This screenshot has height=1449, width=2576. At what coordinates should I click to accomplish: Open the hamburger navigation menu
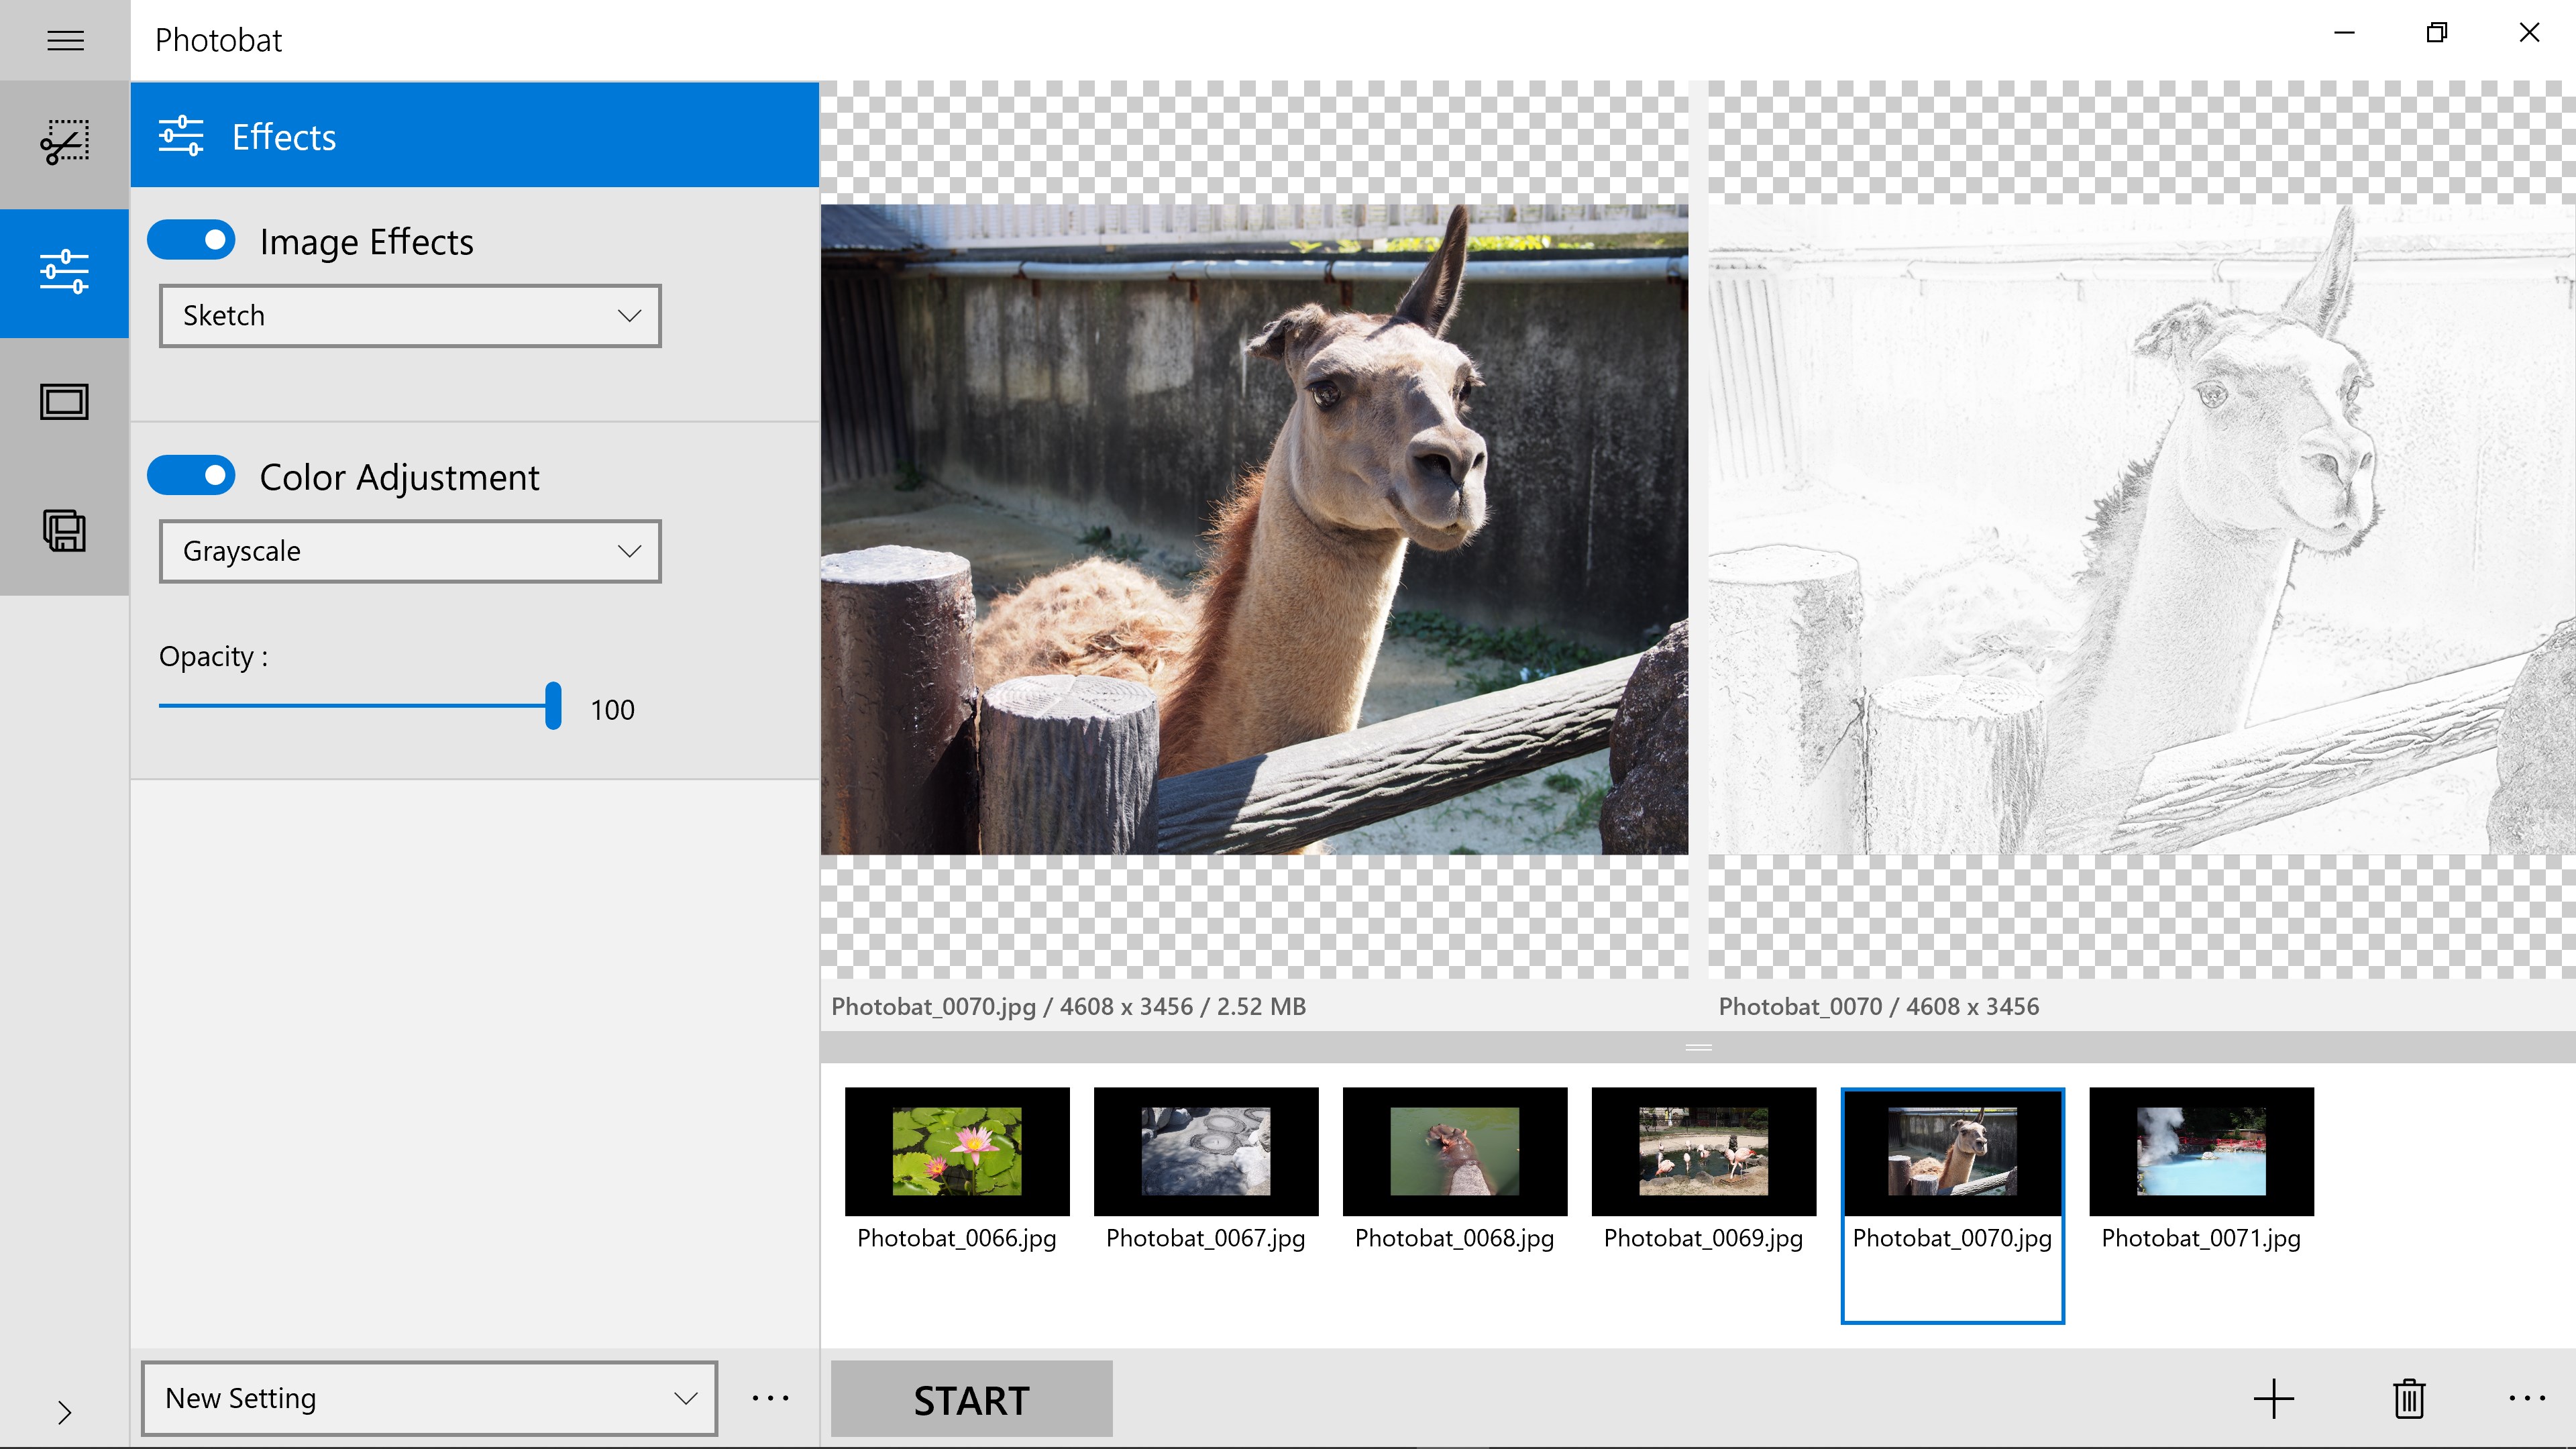point(65,40)
